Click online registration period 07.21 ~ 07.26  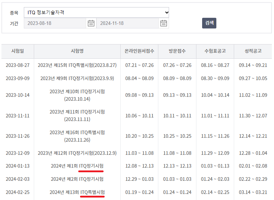[x=139, y=65]
